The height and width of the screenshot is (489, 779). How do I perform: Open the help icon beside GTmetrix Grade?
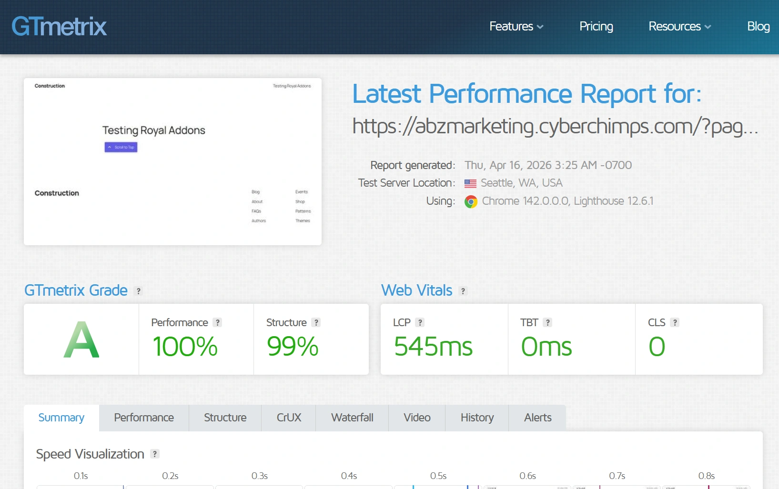coord(139,291)
